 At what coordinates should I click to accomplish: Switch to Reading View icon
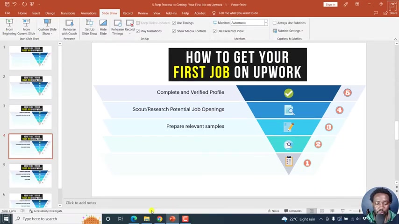[332, 211]
